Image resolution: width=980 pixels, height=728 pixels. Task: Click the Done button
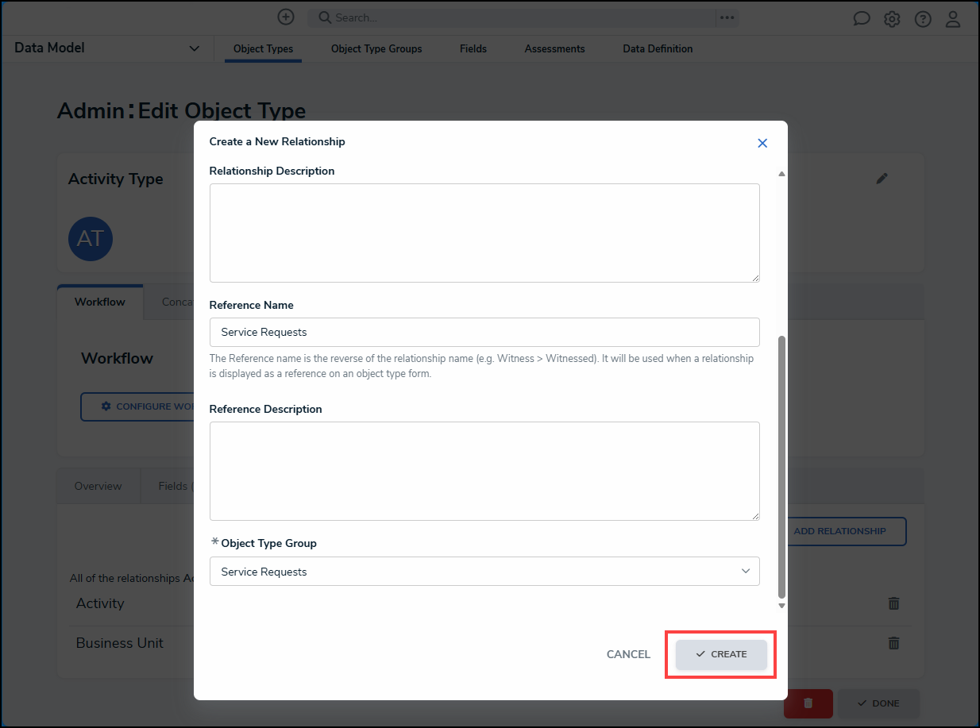tap(878, 703)
